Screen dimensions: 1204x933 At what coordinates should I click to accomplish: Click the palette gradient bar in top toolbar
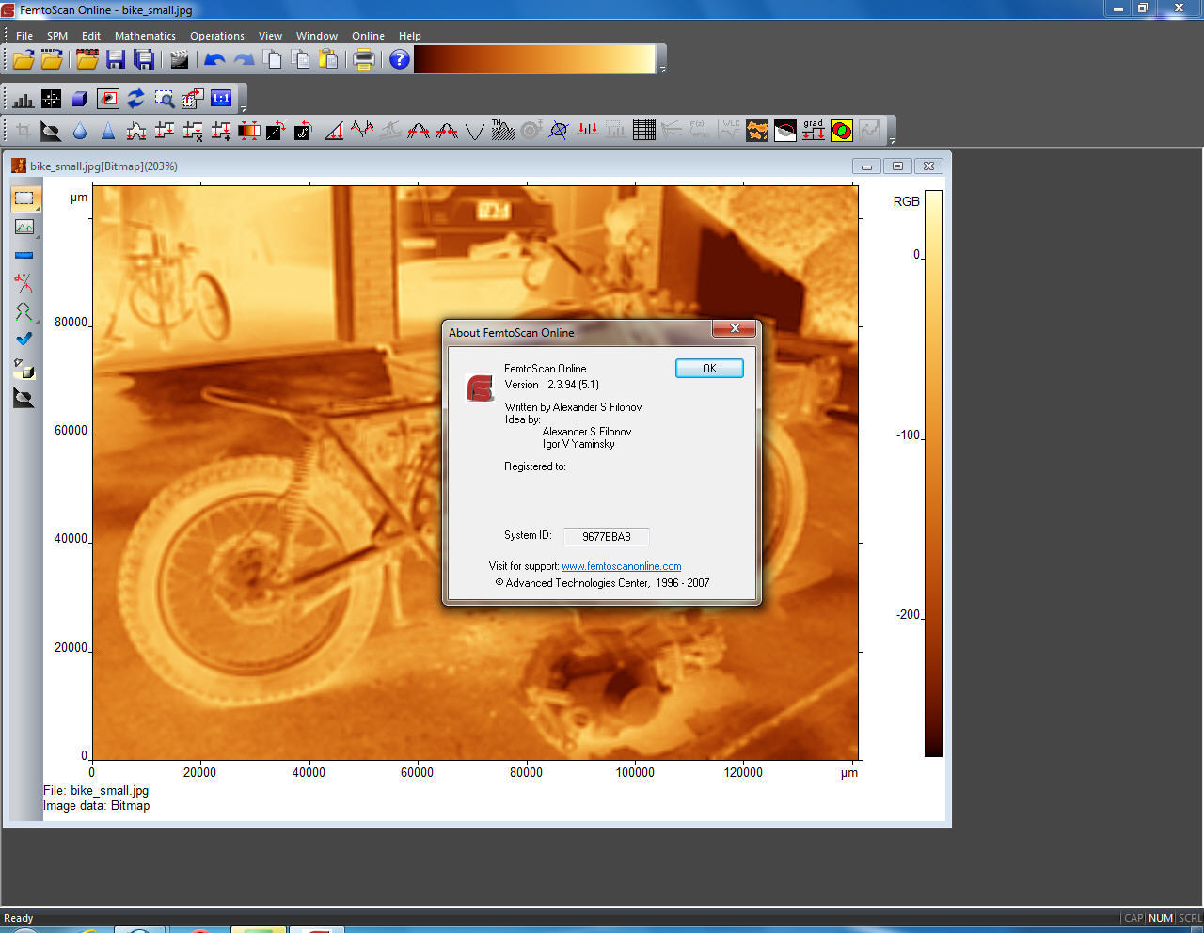pyautogui.click(x=535, y=59)
